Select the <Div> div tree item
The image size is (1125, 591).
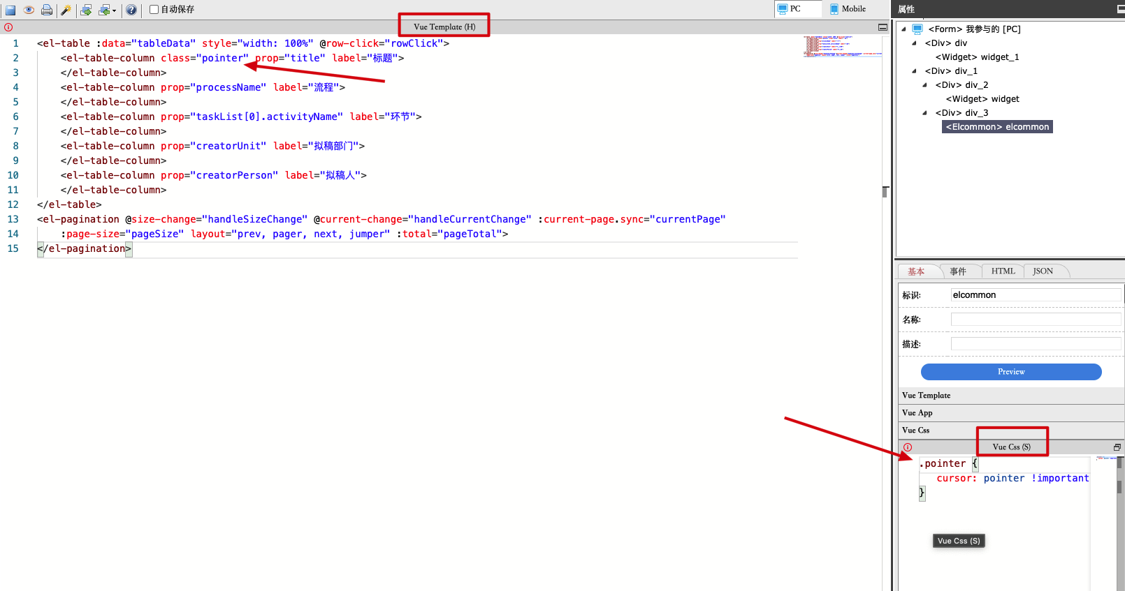pyautogui.click(x=946, y=43)
